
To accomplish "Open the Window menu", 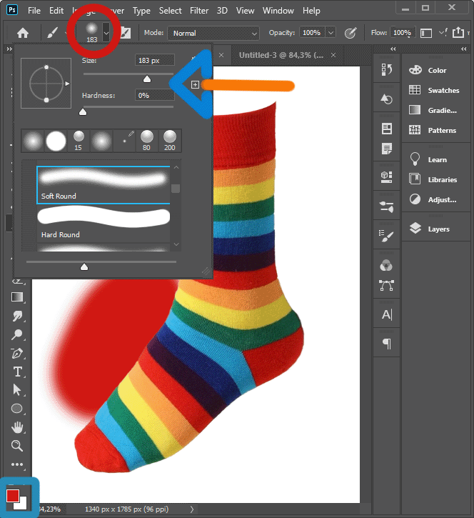I will point(278,11).
